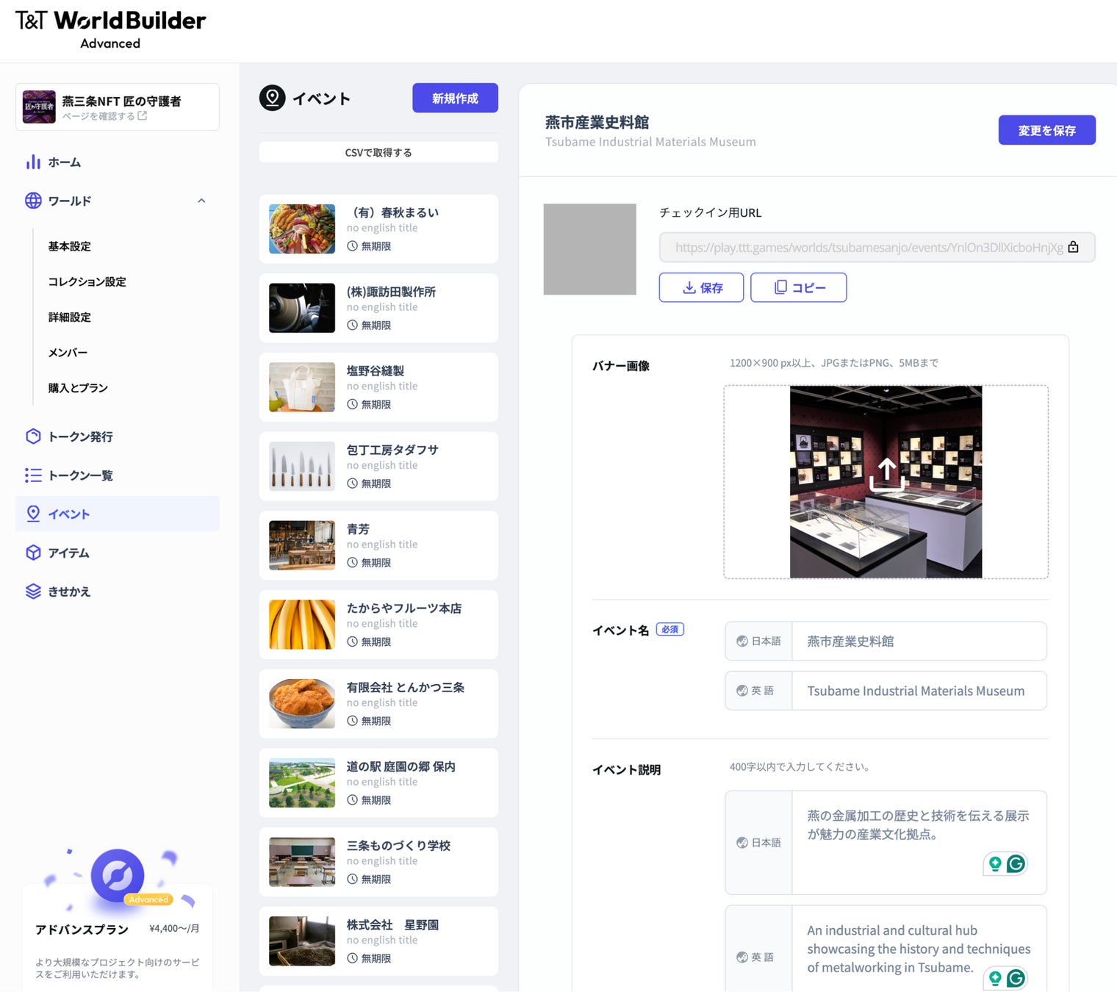Open 基本設定 submenu item
Image resolution: width=1117 pixels, height=992 pixels.
coord(70,246)
